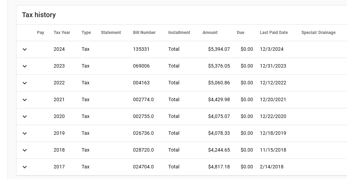Viewport: 347px width, 179px height.
Task: Click the Installment column header
Action: (179, 33)
